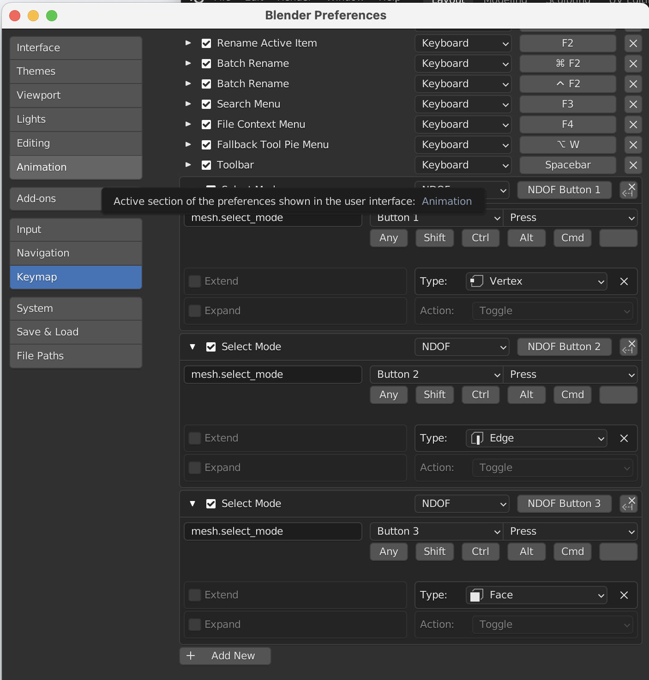Disable the Search Menu keymap item
Viewport: 649px width, 680px height.
[206, 104]
